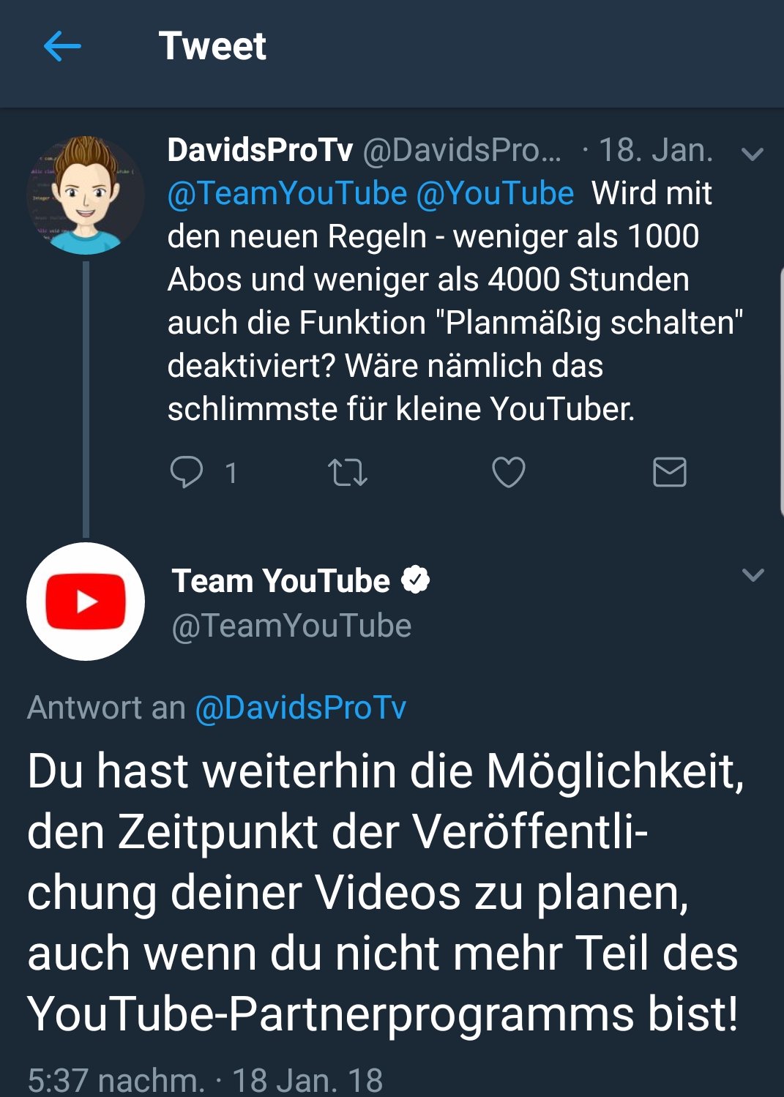The width and height of the screenshot is (784, 1097).
Task: Open the @YouTube mention link
Action: point(495,194)
